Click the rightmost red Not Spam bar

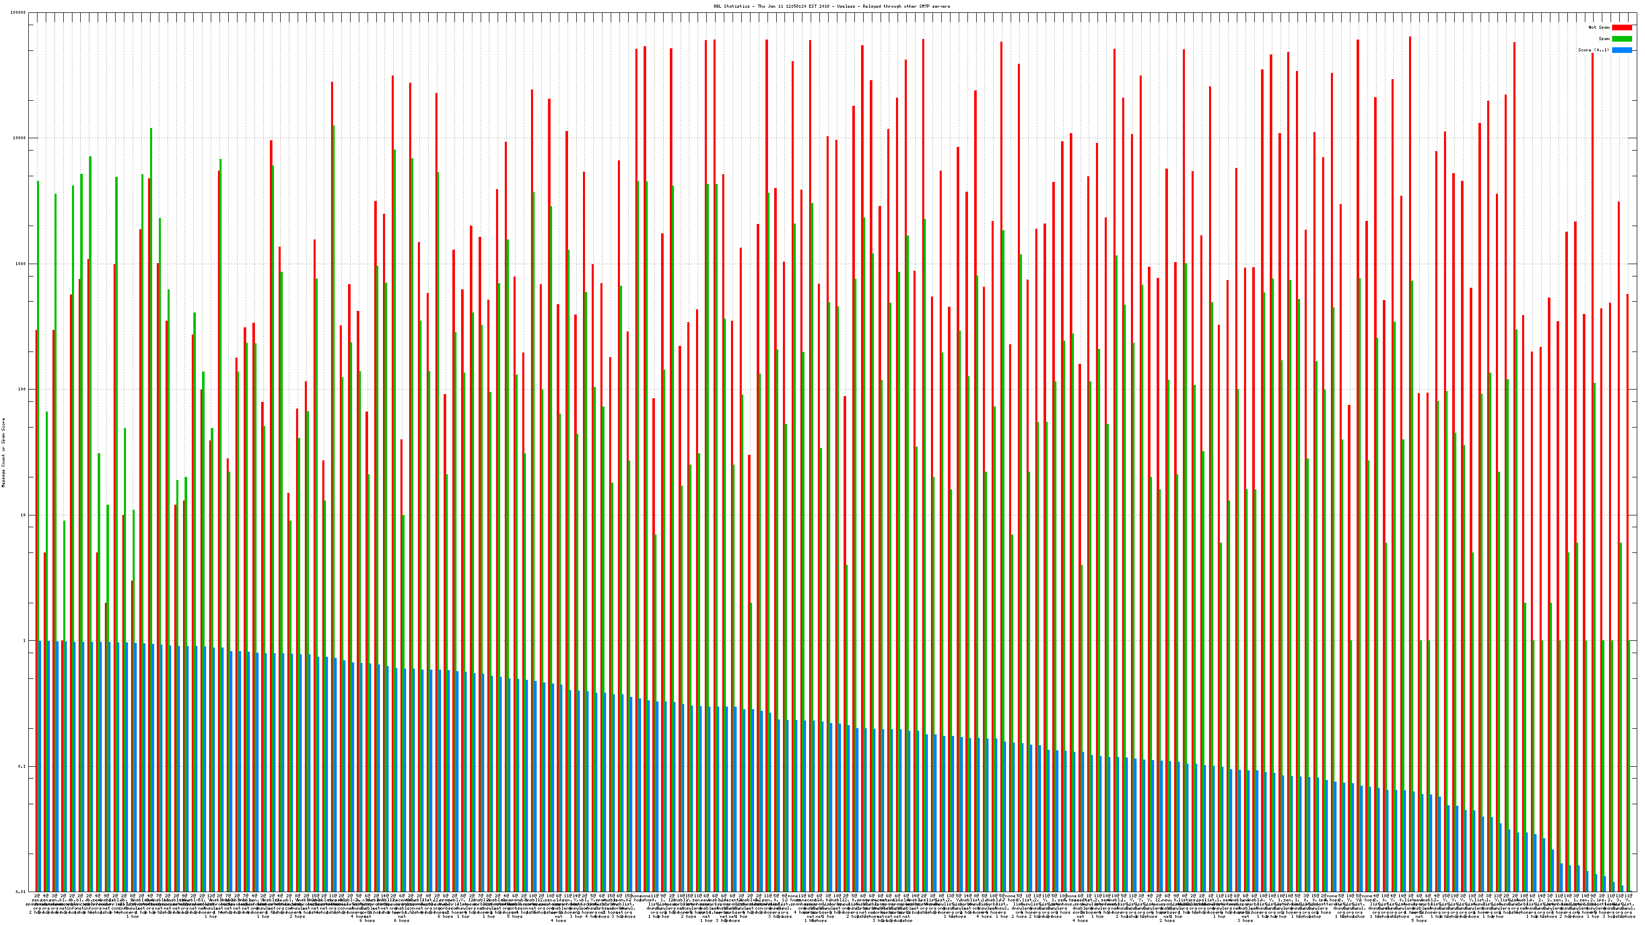[x=1627, y=575]
